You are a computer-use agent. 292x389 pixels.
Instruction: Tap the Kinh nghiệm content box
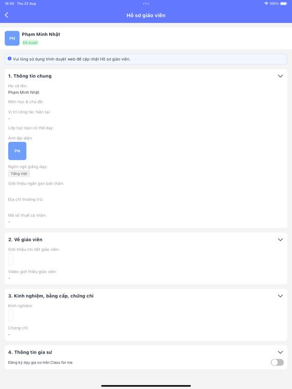pos(11,316)
